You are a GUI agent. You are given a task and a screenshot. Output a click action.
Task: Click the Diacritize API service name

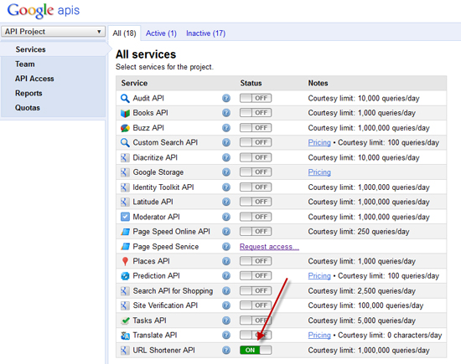pyautogui.click(x=155, y=157)
